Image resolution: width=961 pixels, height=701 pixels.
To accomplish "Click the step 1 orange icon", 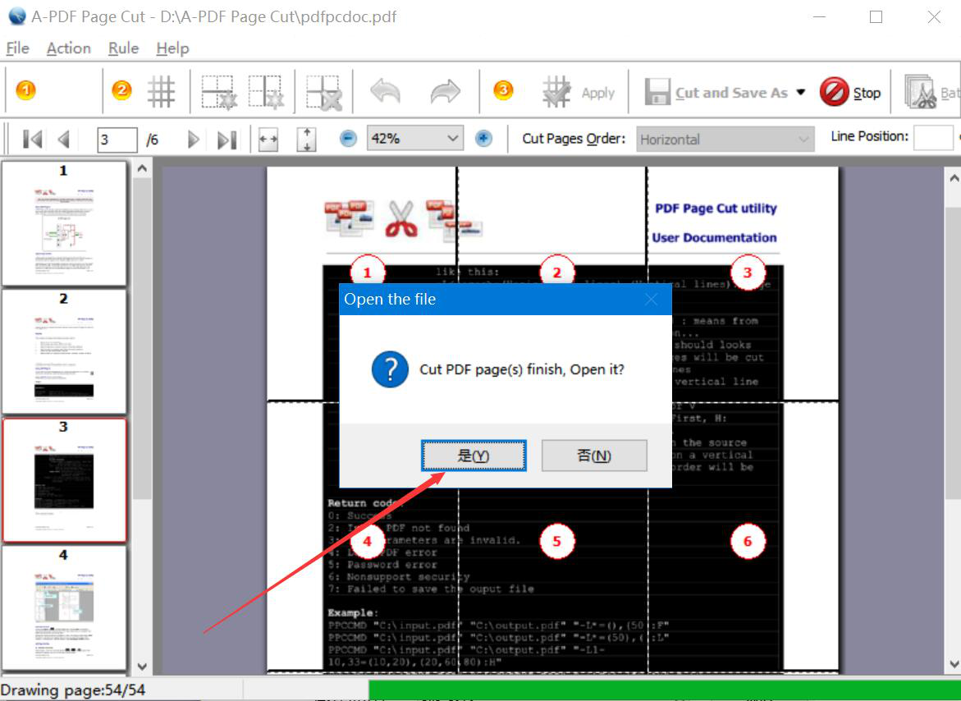I will tap(25, 90).
